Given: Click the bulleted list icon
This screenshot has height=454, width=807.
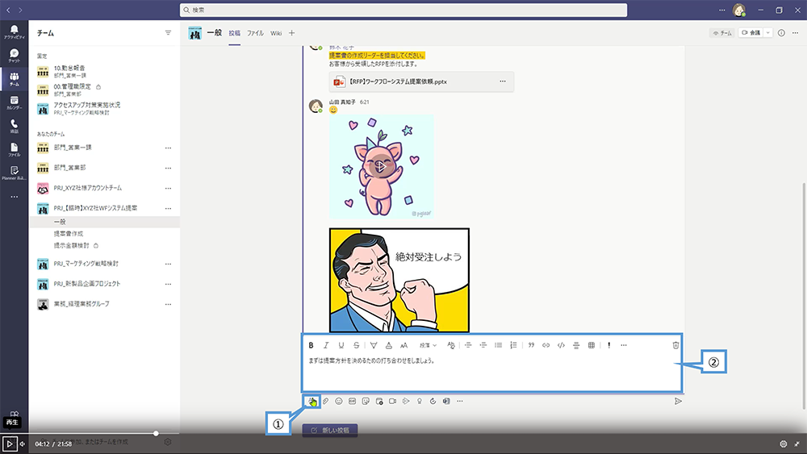Looking at the screenshot, I should pyautogui.click(x=498, y=345).
